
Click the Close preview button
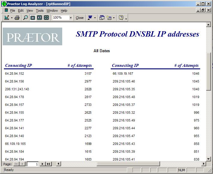80,18
